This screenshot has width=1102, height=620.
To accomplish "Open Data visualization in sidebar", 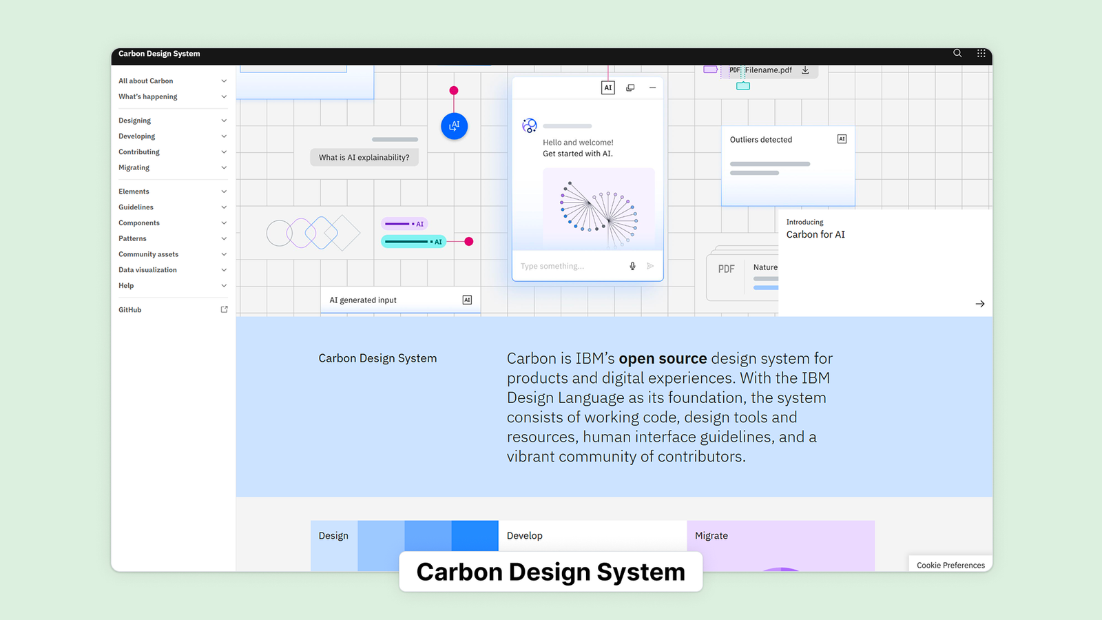I will 172,270.
